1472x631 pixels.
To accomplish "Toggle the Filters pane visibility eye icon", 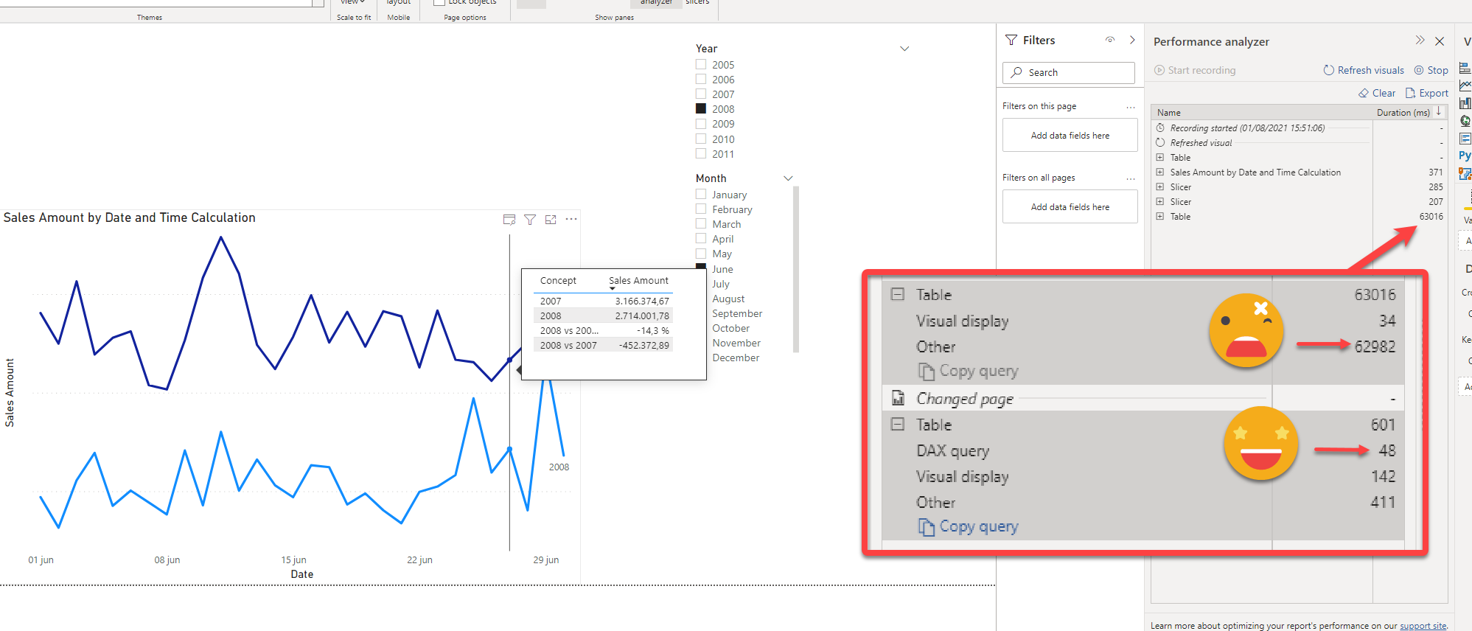I will pyautogui.click(x=1110, y=40).
